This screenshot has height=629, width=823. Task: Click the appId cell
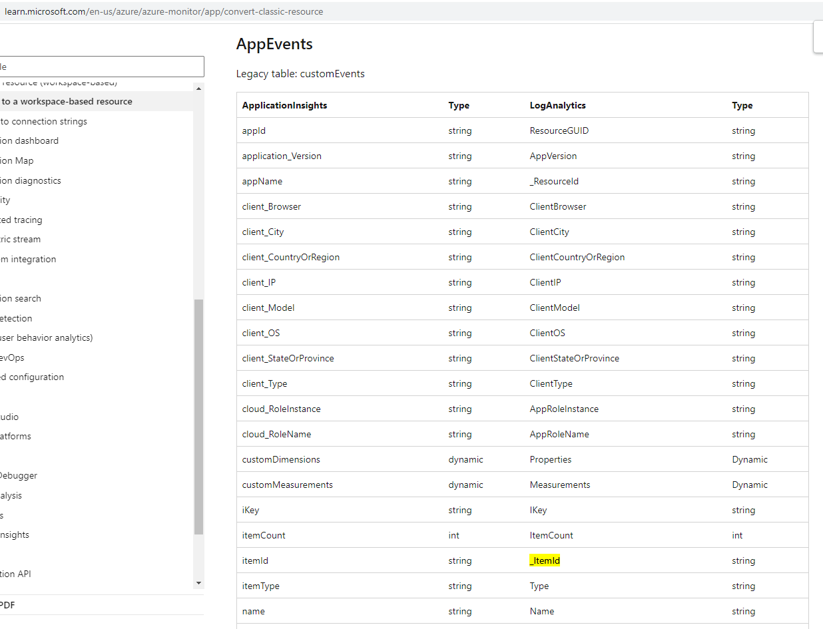[254, 130]
